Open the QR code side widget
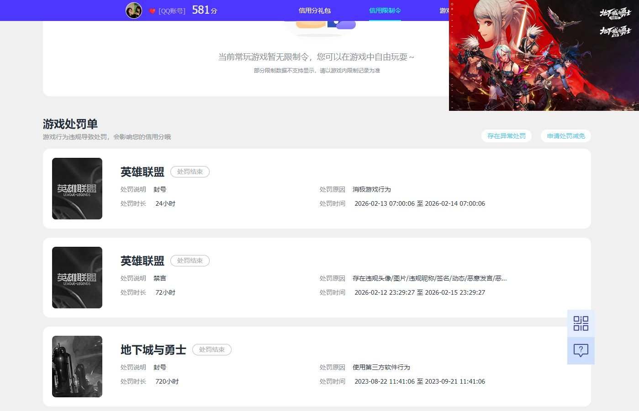639x411 pixels. coord(581,323)
